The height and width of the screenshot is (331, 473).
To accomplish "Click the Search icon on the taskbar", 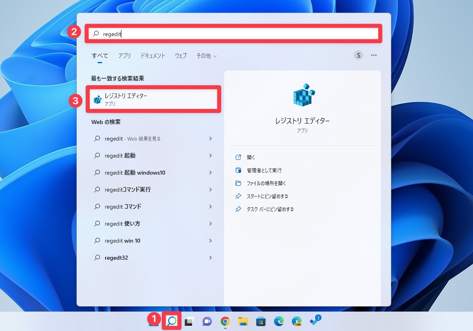I will (172, 321).
